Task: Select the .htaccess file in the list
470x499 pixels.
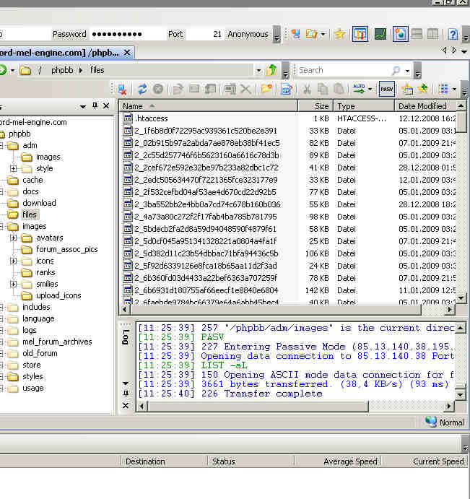Action: (x=151, y=118)
